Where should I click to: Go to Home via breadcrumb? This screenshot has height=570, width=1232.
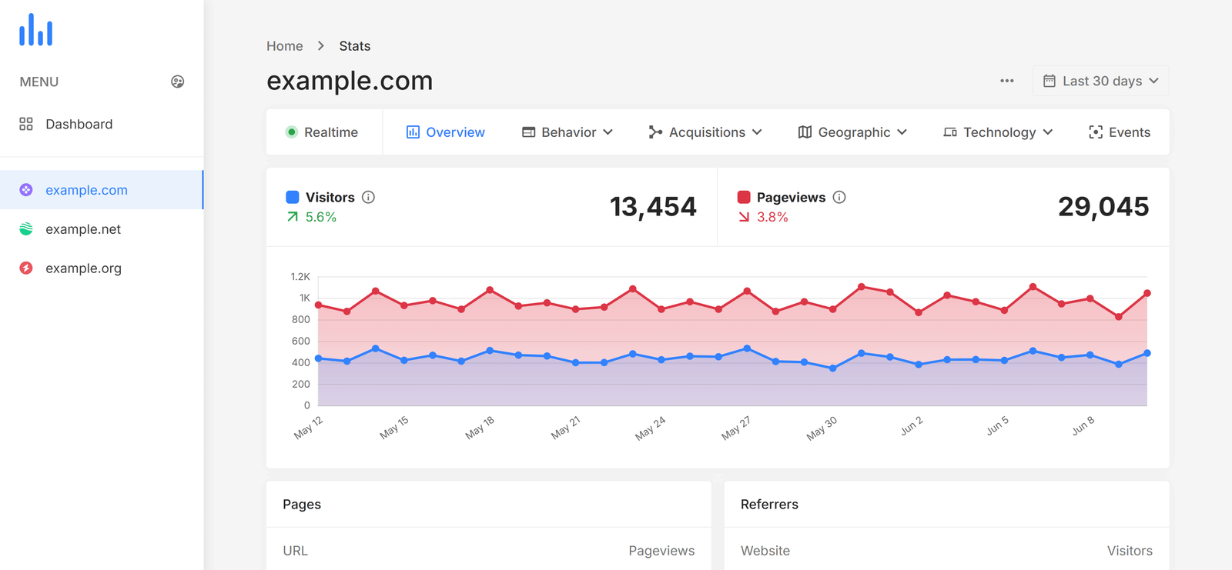click(284, 46)
